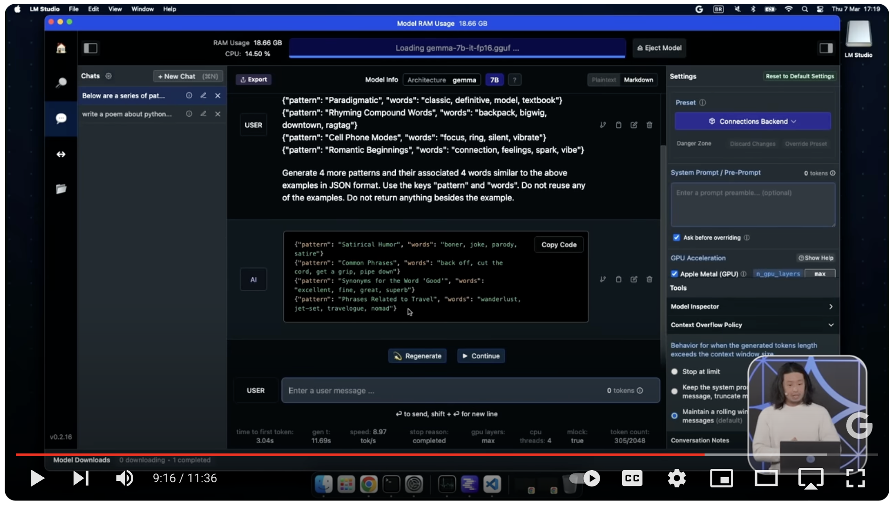Expand the Model Inspector section

752,306
